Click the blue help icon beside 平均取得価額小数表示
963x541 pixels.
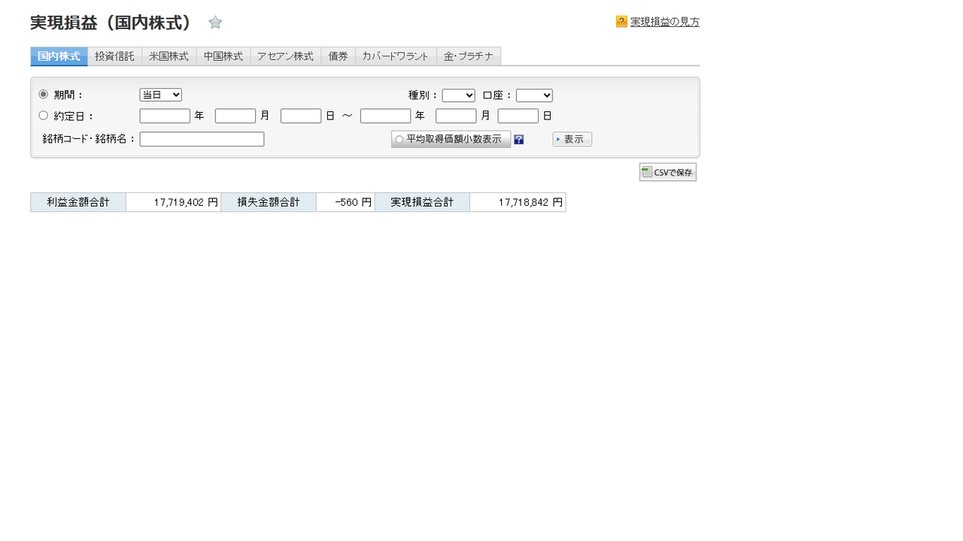point(518,139)
